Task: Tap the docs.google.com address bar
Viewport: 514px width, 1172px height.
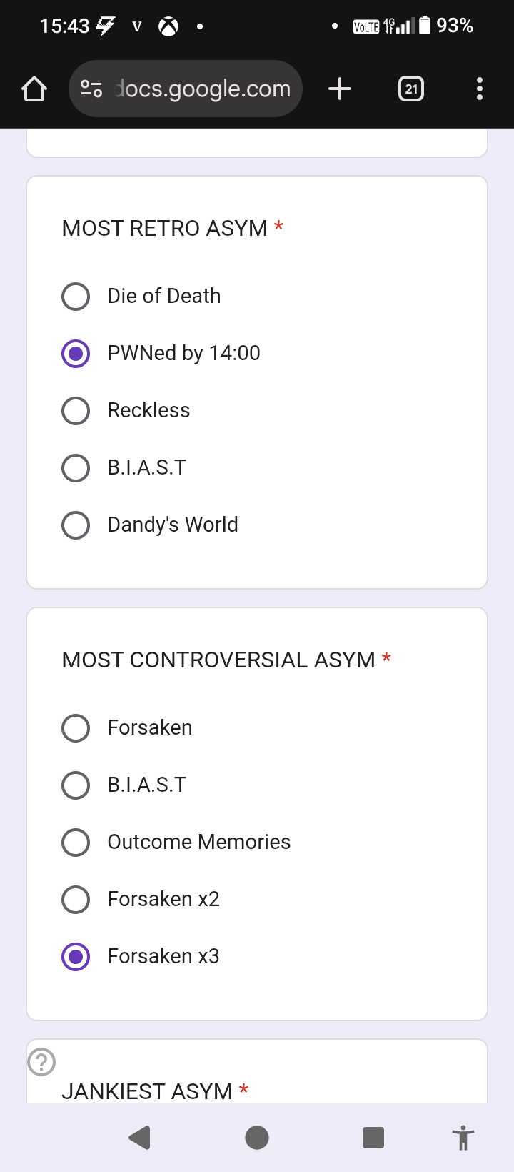Action: pos(203,89)
